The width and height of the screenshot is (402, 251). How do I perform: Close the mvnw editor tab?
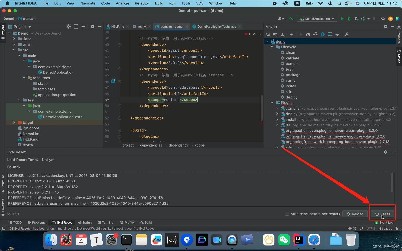pyautogui.click(x=150, y=27)
